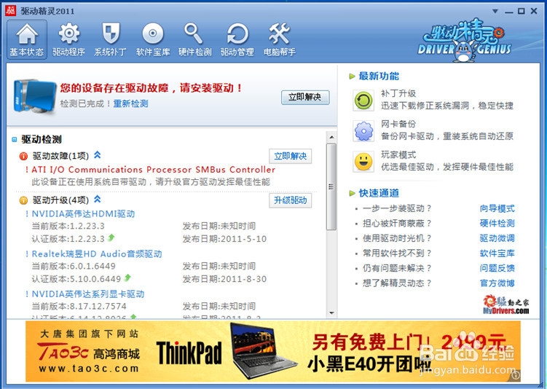Switch to 驱动程序 gear tab

coord(68,39)
